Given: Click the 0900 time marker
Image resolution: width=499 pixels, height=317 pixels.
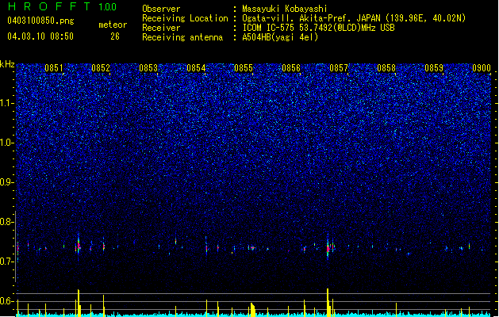Looking at the screenshot, I should pos(482,68).
